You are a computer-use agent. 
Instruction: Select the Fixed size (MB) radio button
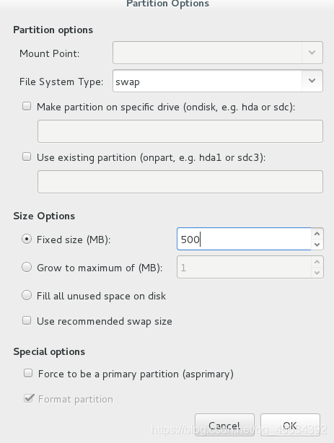click(x=27, y=240)
